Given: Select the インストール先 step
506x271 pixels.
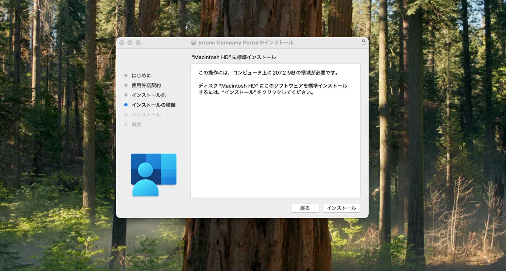Looking at the screenshot, I should (x=148, y=95).
